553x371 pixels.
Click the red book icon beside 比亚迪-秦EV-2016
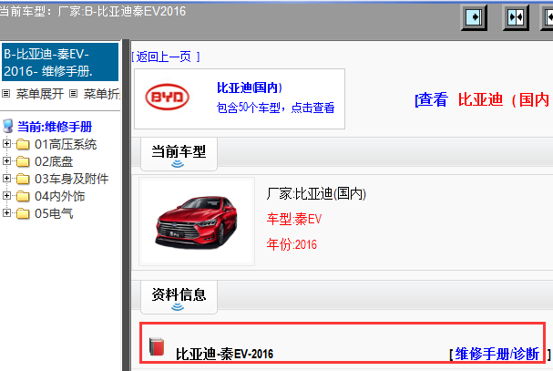coord(157,346)
